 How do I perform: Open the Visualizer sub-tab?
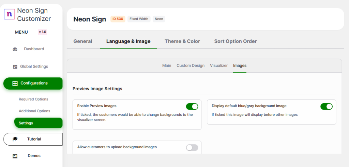tap(219, 66)
